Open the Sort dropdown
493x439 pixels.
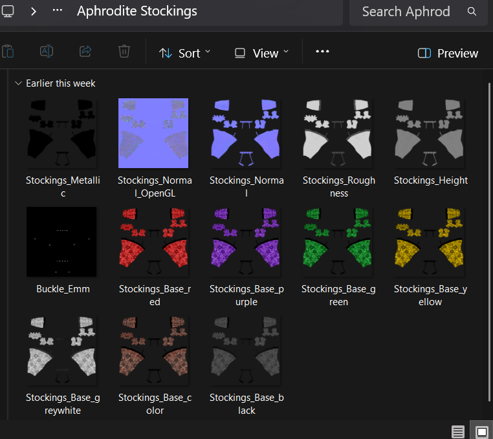click(184, 53)
